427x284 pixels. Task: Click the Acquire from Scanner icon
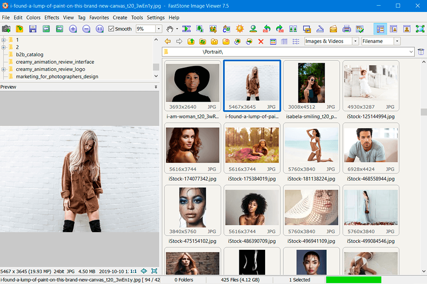6,29
